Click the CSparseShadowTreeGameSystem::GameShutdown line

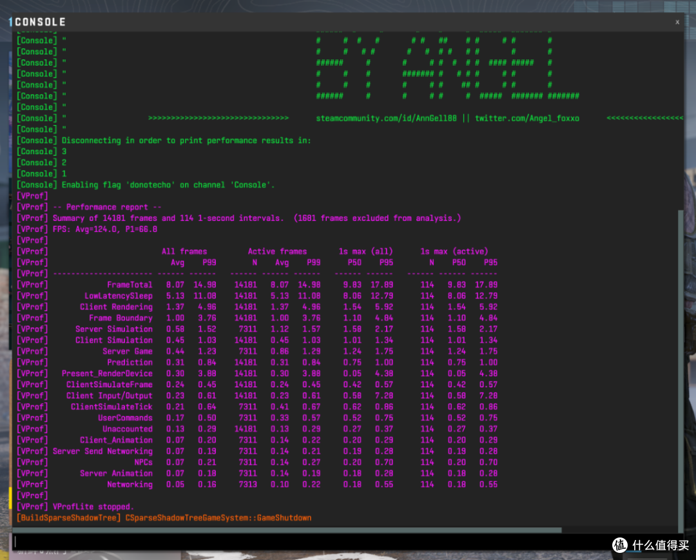[218, 518]
